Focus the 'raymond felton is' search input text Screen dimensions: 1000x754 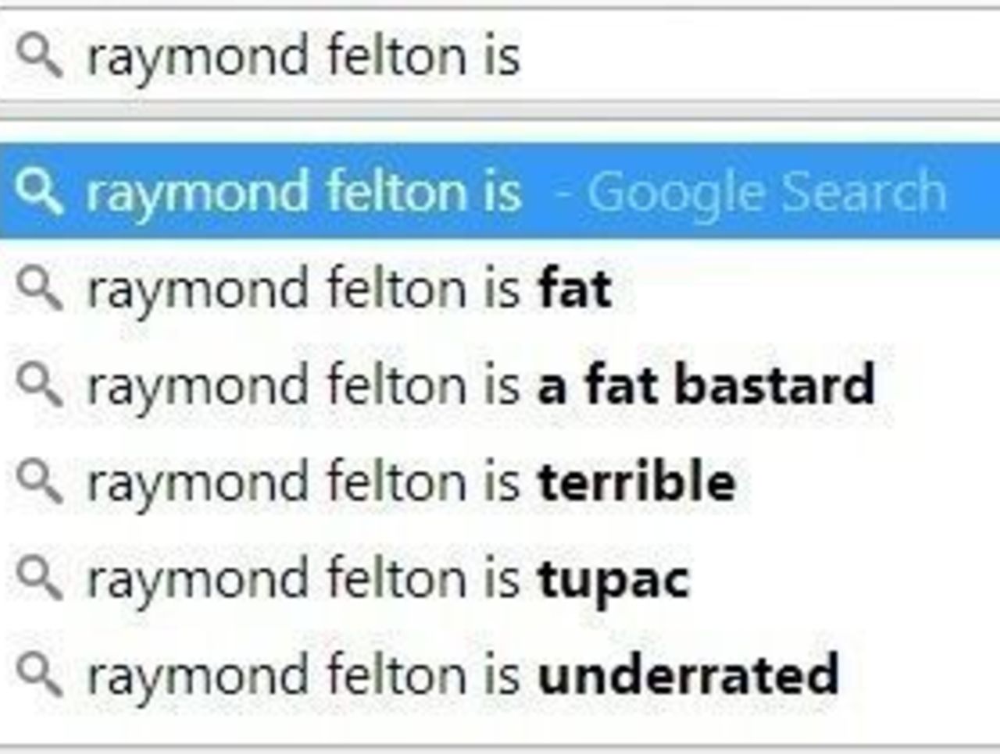(x=303, y=57)
